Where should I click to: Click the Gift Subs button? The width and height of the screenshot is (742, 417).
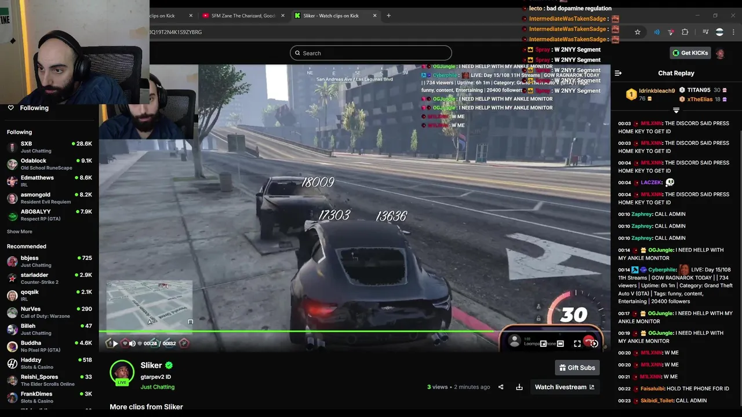click(577, 368)
